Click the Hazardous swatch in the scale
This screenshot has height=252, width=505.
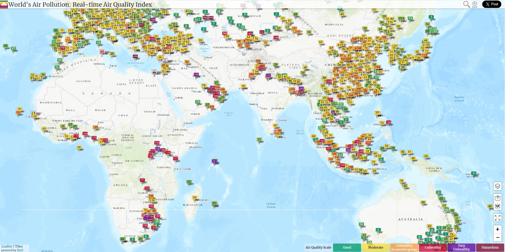coord(490,248)
